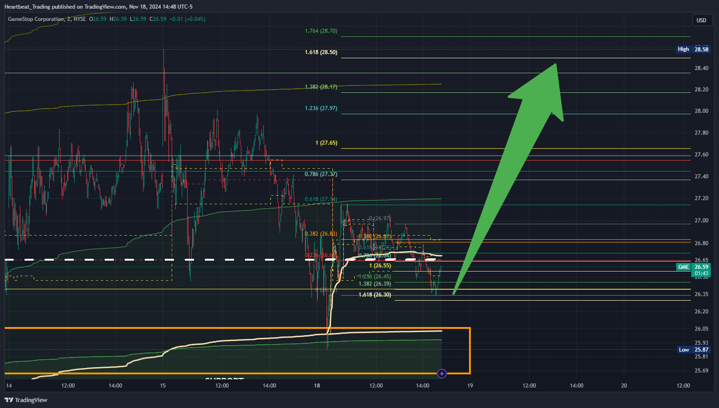This screenshot has width=719, height=408.
Task: Click the 26.05 price axis value
Action: point(701,329)
